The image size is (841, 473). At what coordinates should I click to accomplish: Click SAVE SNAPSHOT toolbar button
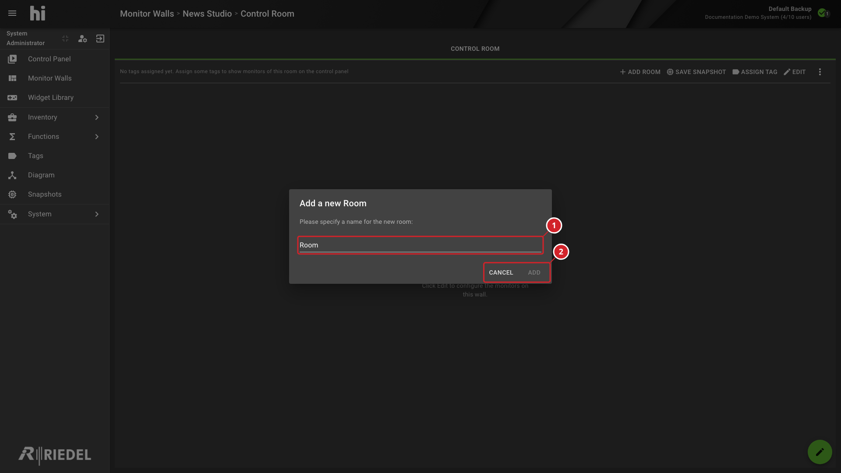(696, 72)
